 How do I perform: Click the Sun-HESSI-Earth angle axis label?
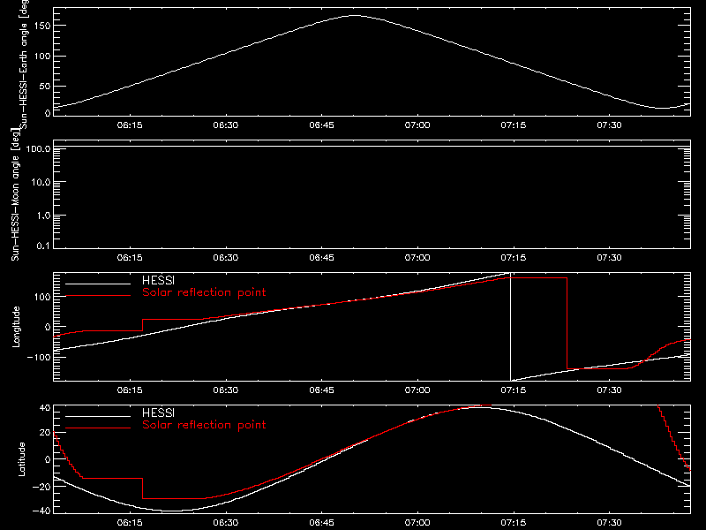[x=24, y=63]
